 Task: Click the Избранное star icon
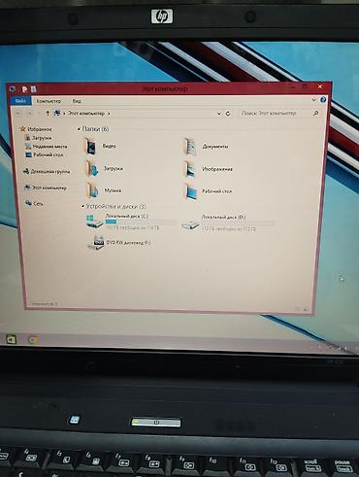[22, 129]
